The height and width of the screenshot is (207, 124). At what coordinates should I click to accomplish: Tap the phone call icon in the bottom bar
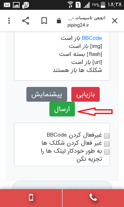93,197
